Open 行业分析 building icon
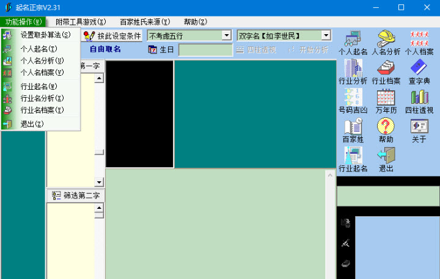This screenshot has width=440, height=279. click(x=353, y=72)
